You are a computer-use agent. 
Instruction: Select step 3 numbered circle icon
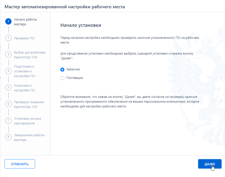[x=9, y=55]
